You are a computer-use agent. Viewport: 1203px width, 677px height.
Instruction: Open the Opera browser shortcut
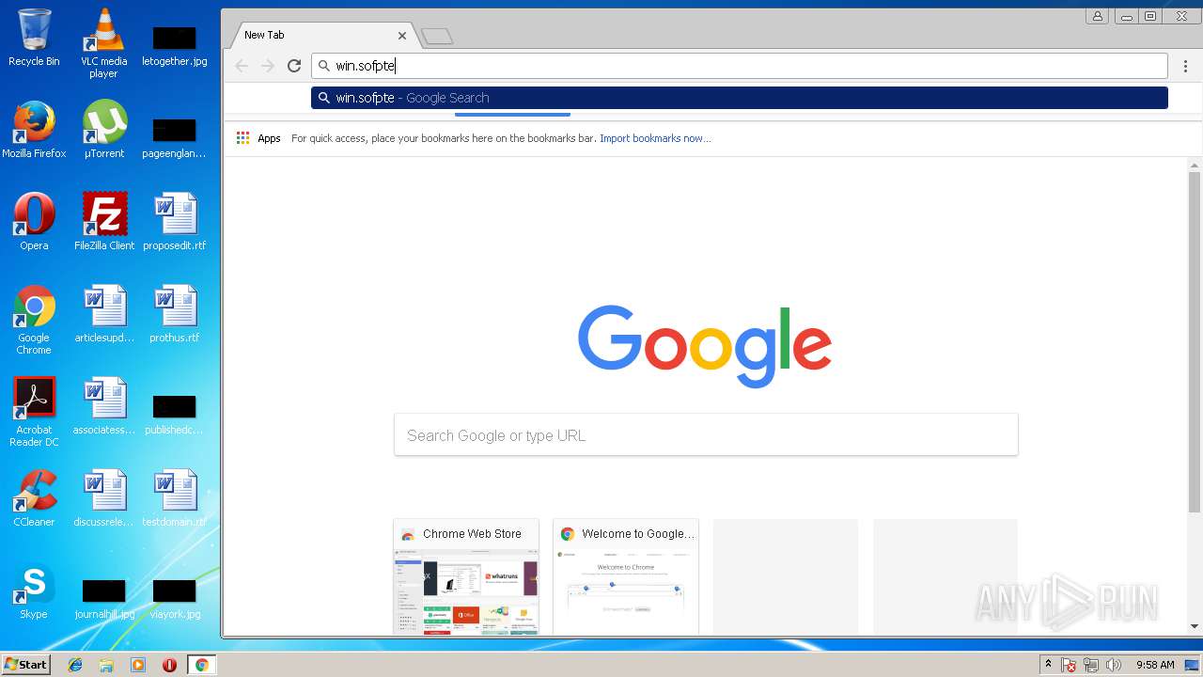[34, 222]
